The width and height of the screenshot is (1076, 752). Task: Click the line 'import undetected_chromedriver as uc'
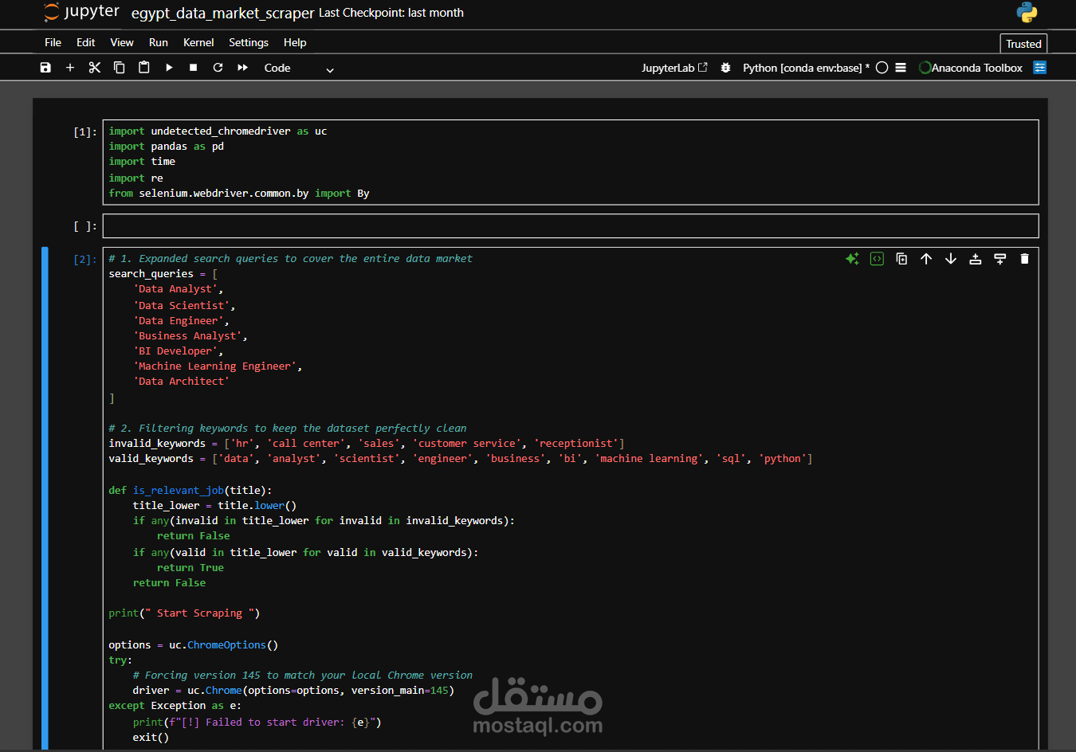coord(218,131)
